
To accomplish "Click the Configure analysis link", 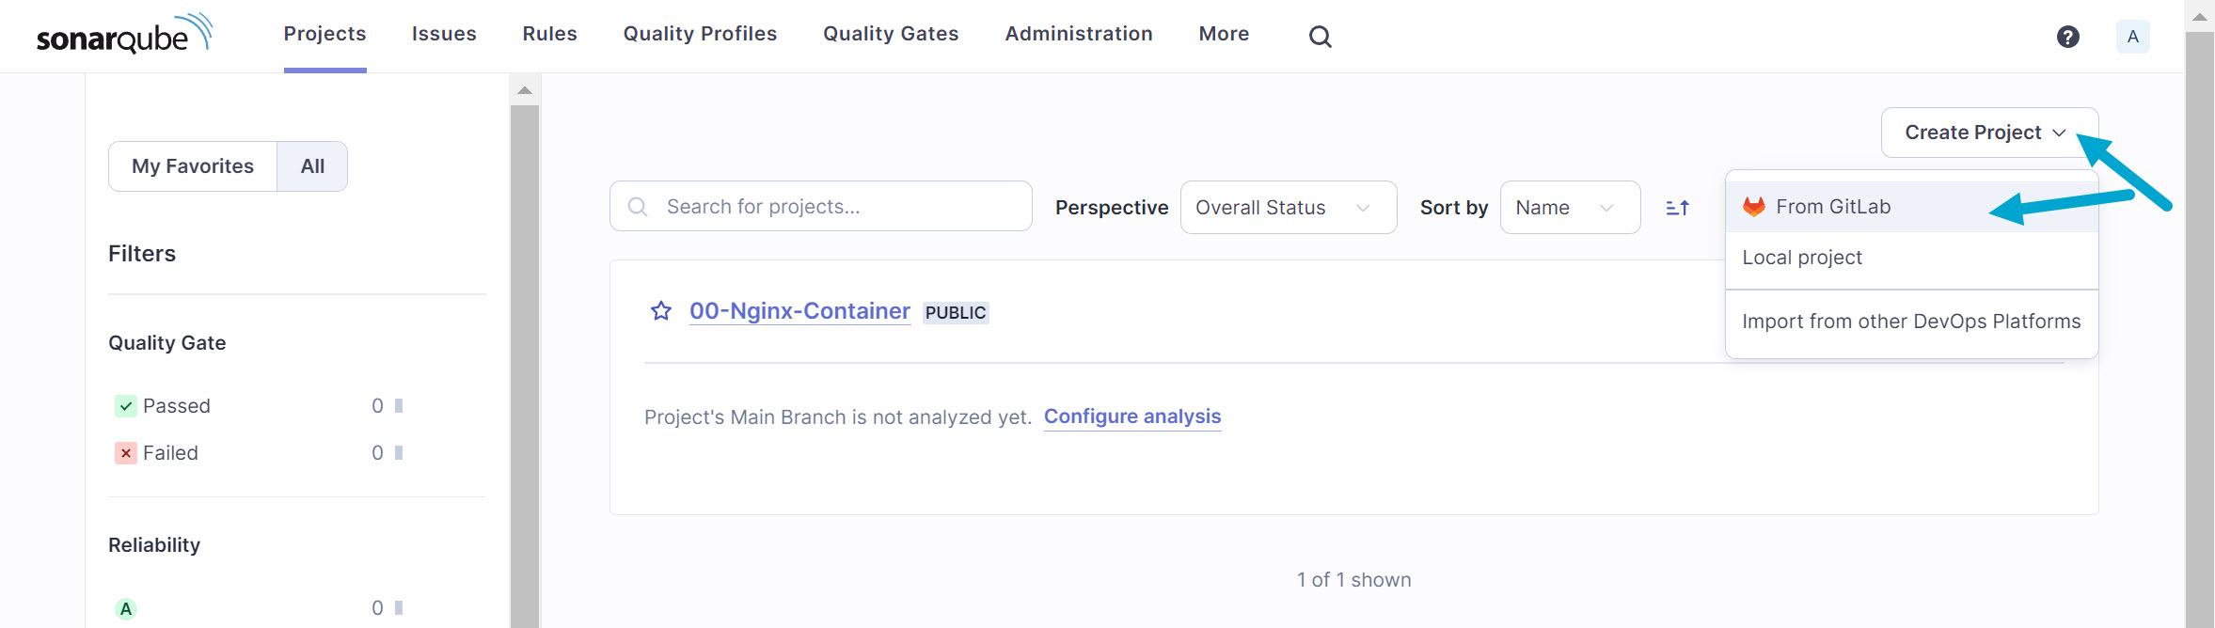I will point(1132,416).
